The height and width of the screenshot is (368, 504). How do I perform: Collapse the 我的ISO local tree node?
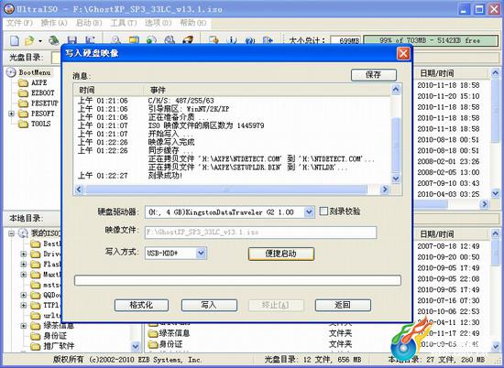(12, 233)
